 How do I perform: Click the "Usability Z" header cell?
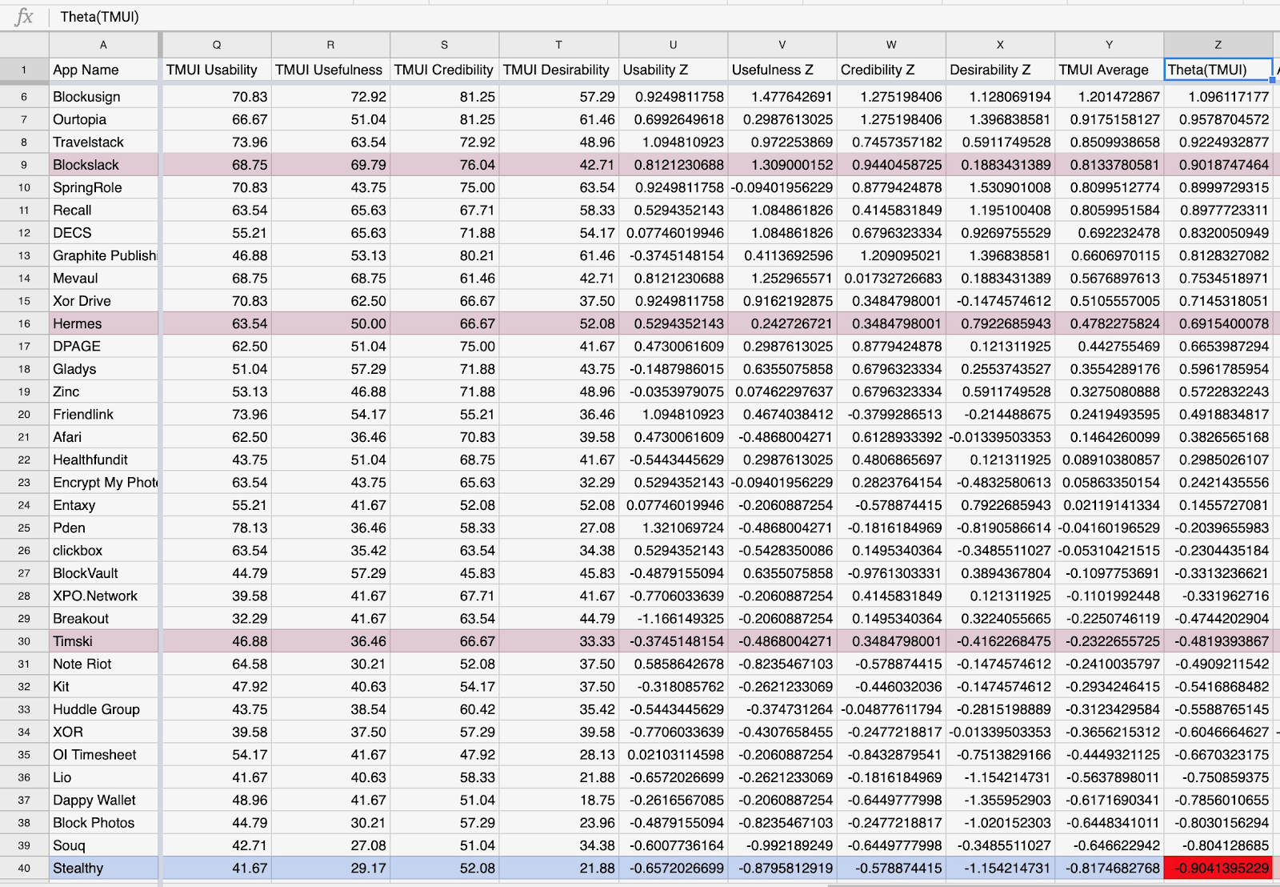coord(673,70)
